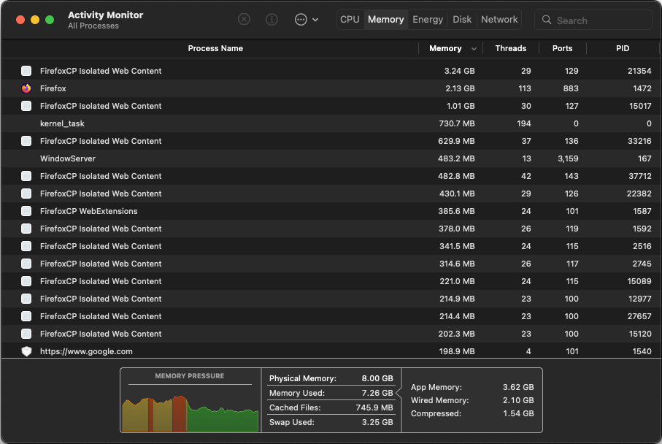Screen dimensions: 662x444
Task: Open the Energy tab
Action: (x=428, y=20)
